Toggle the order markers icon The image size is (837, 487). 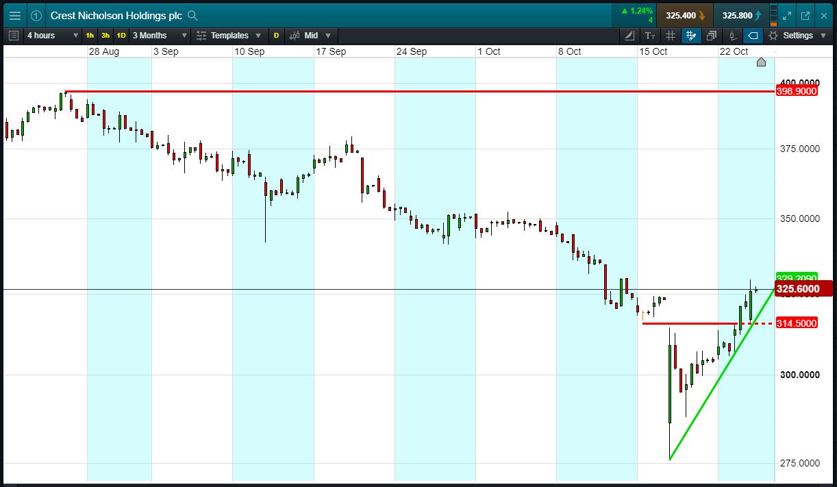coord(732,35)
